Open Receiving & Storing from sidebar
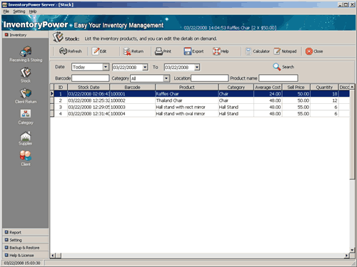This screenshot has height=267, width=357. click(26, 51)
